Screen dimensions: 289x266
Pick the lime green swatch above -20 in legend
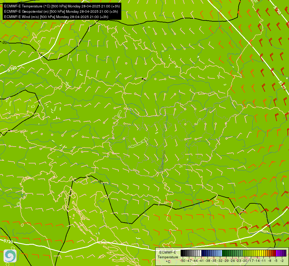244,253
